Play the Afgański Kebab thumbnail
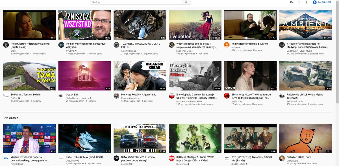 point(140,76)
